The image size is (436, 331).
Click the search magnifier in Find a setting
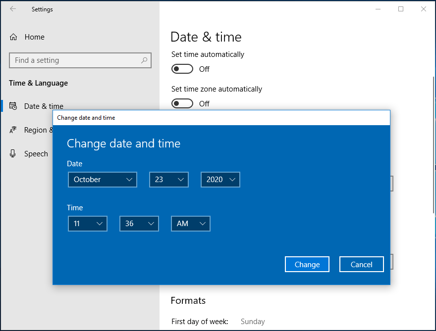[x=144, y=60]
